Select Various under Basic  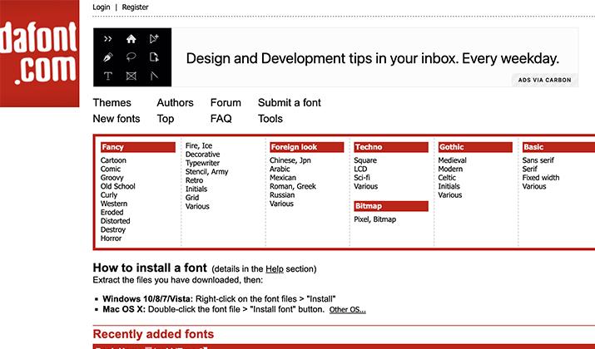534,186
